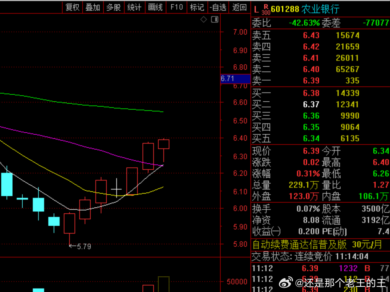Screen dimensions: 390x292
Task: Select 卖一 price in the order book
Action: pyautogui.click(x=311, y=81)
